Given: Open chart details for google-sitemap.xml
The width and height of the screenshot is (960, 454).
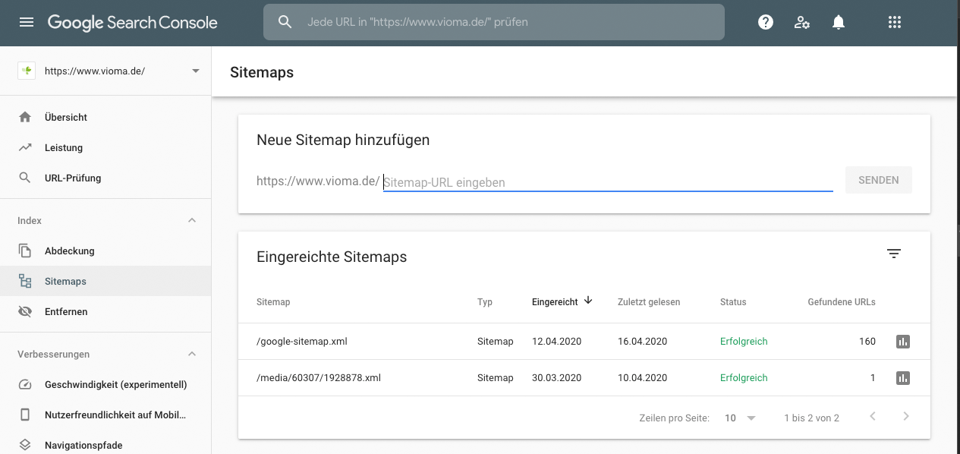Looking at the screenshot, I should click(903, 342).
